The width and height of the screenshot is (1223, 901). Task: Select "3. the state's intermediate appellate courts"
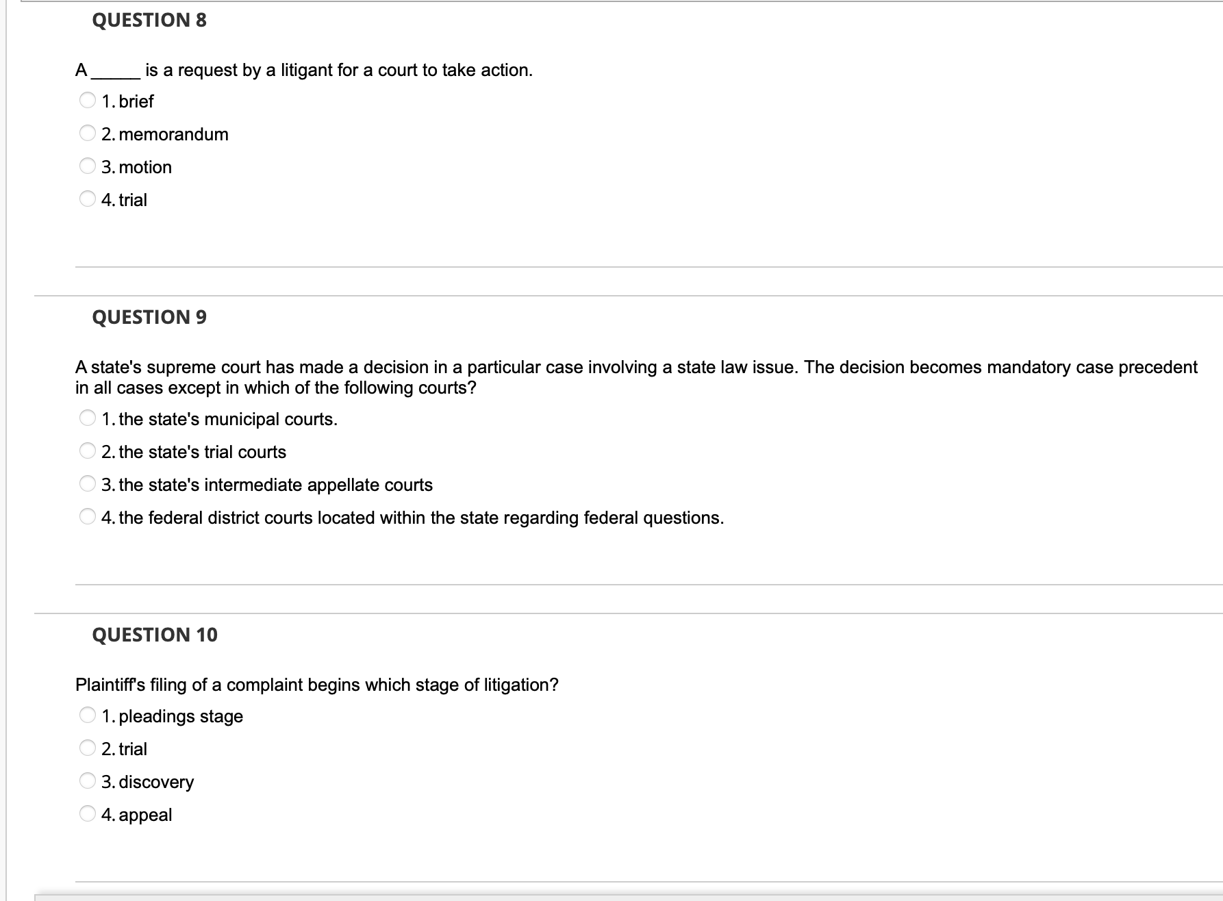point(86,484)
